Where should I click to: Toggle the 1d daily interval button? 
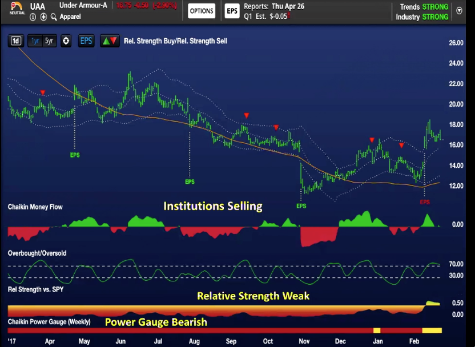(16, 41)
